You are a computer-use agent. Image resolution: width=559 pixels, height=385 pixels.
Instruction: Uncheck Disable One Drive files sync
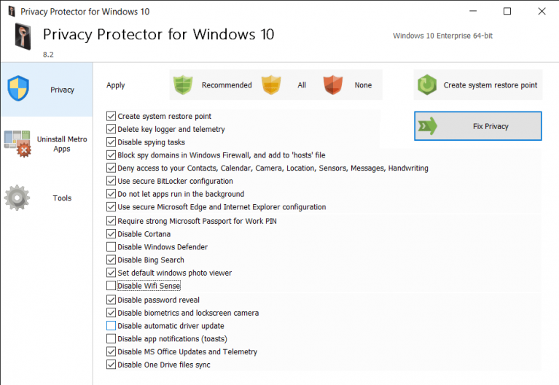point(111,365)
